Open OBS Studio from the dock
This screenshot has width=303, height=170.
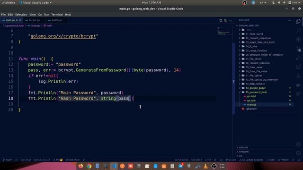[x=214, y=166]
